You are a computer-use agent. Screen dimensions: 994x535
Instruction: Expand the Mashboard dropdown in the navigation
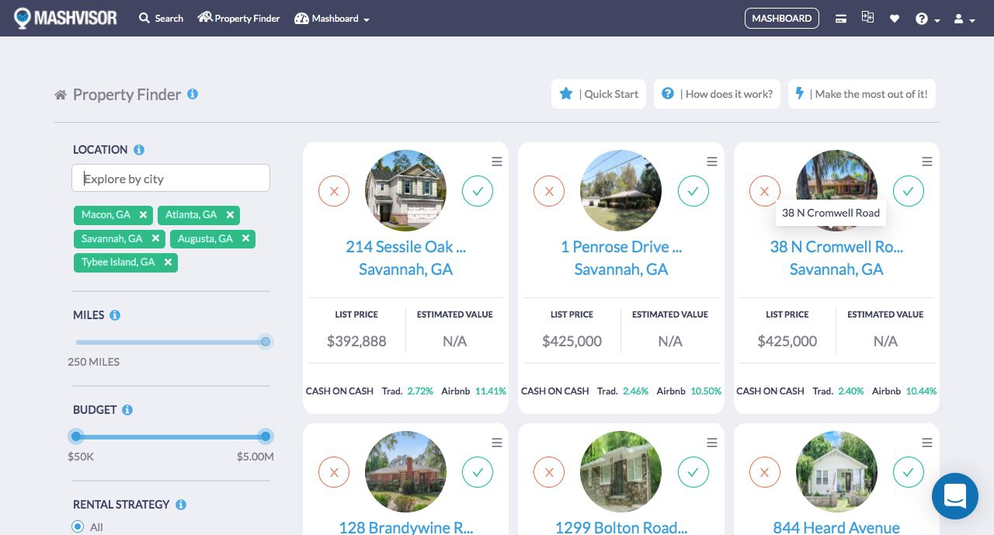tap(332, 18)
